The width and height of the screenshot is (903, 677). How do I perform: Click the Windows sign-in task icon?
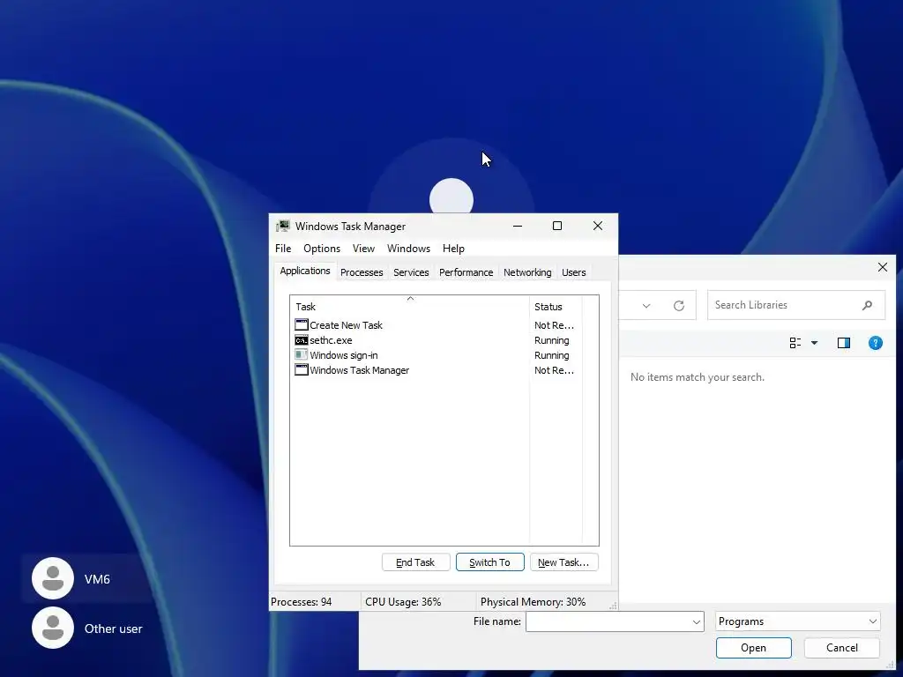pyautogui.click(x=302, y=355)
